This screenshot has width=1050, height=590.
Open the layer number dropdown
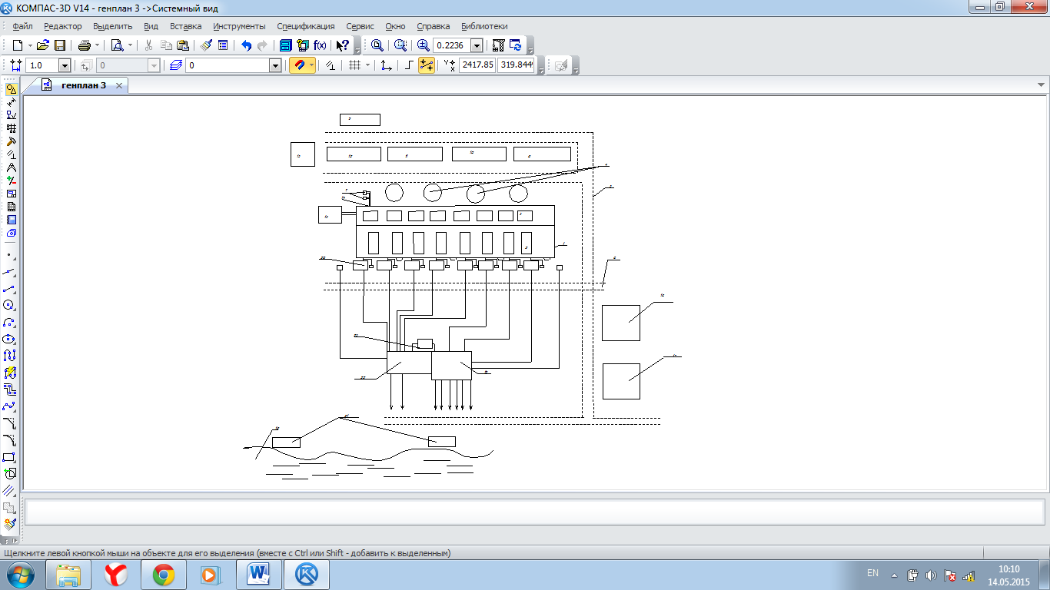tap(275, 66)
